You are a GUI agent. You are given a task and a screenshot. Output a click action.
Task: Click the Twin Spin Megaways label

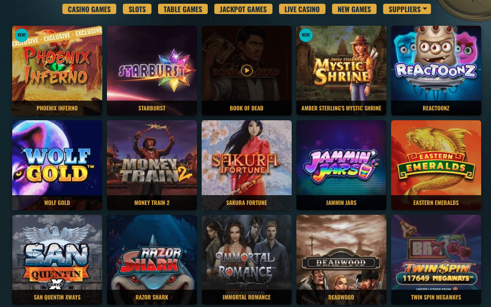(x=436, y=297)
